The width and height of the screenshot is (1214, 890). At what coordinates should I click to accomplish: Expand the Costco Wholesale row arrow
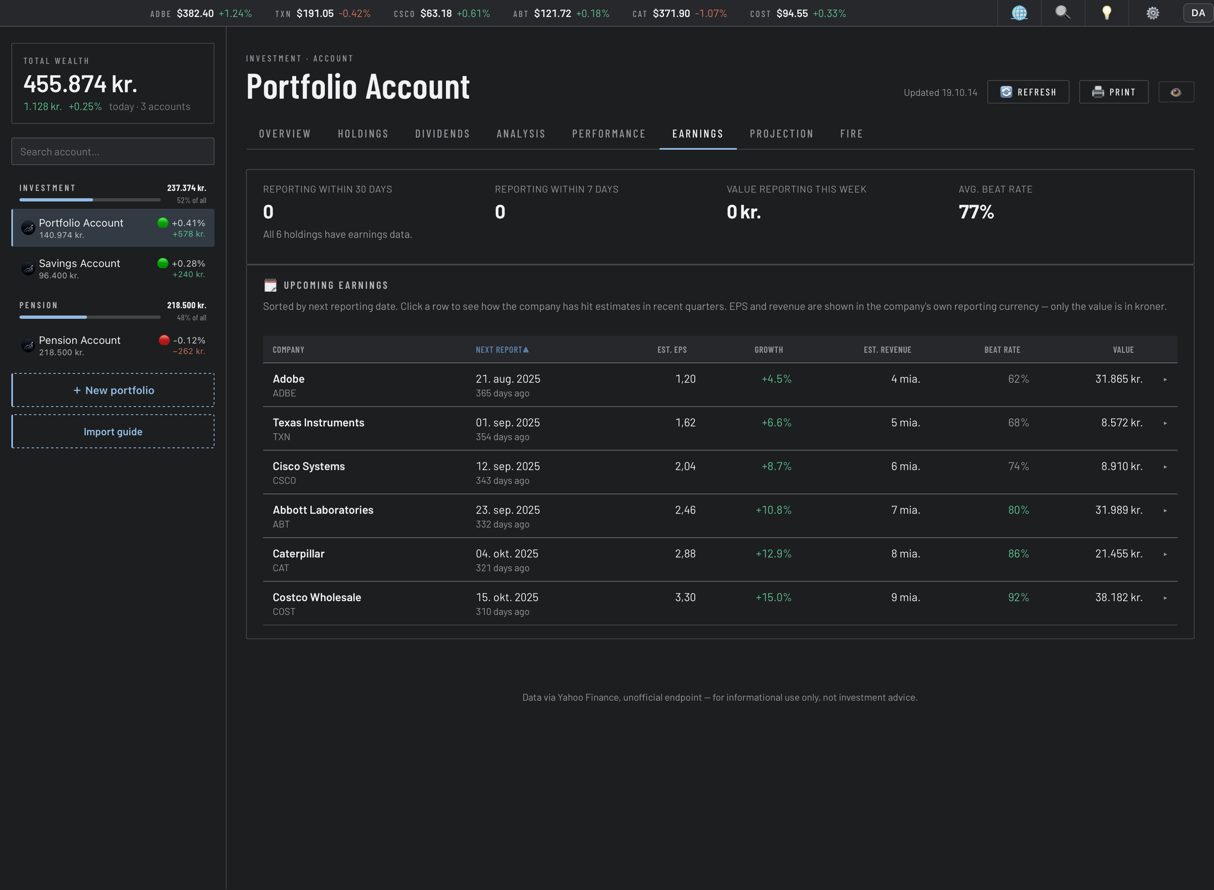(x=1165, y=598)
